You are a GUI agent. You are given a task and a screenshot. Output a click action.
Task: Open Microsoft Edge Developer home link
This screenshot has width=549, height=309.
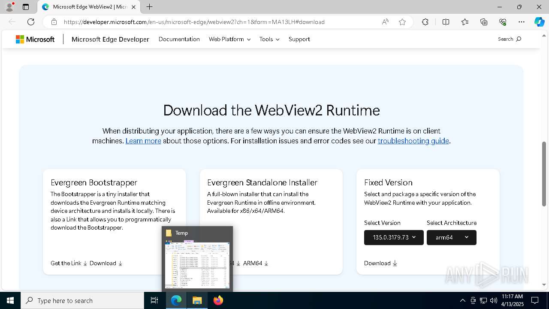point(110,39)
